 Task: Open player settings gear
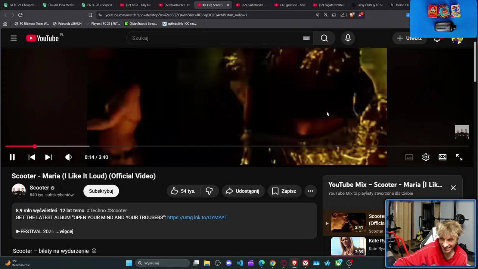426,157
